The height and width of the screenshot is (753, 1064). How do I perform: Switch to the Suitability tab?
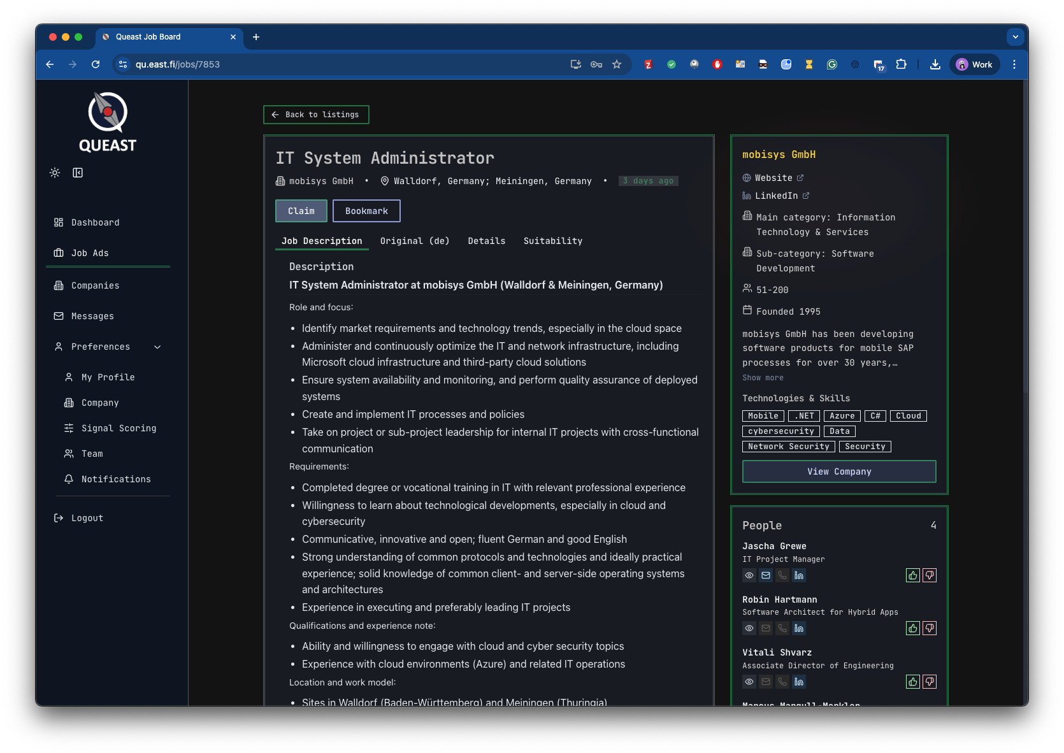552,241
